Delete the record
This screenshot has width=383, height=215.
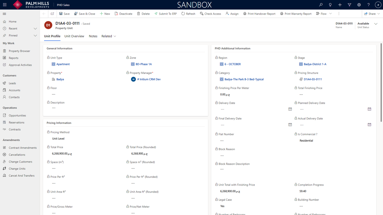tap(143, 14)
